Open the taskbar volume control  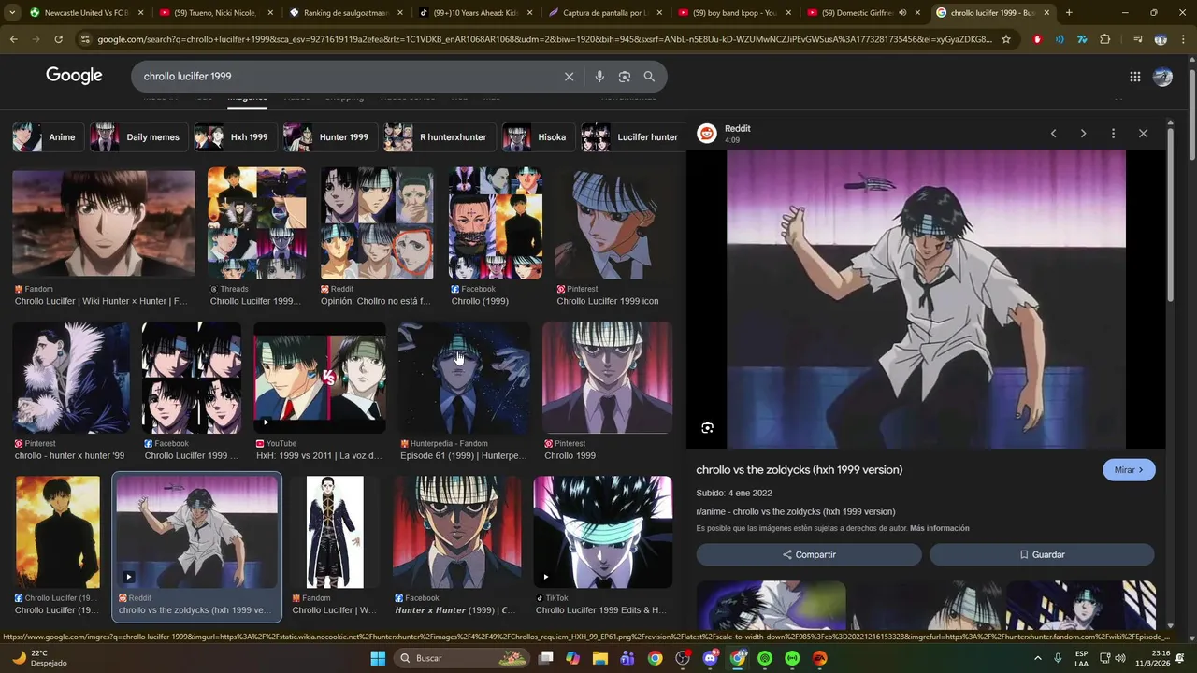click(1120, 658)
